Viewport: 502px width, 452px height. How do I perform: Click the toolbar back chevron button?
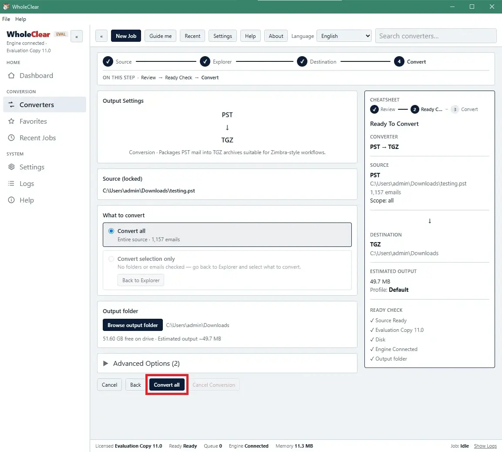point(101,36)
